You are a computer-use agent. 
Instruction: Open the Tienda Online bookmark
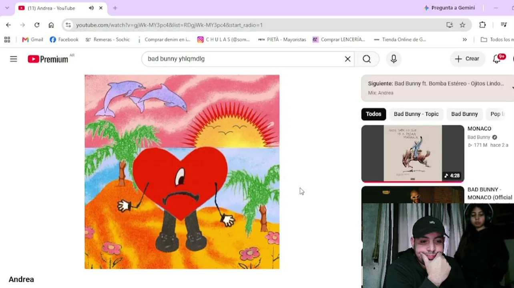[x=400, y=40]
